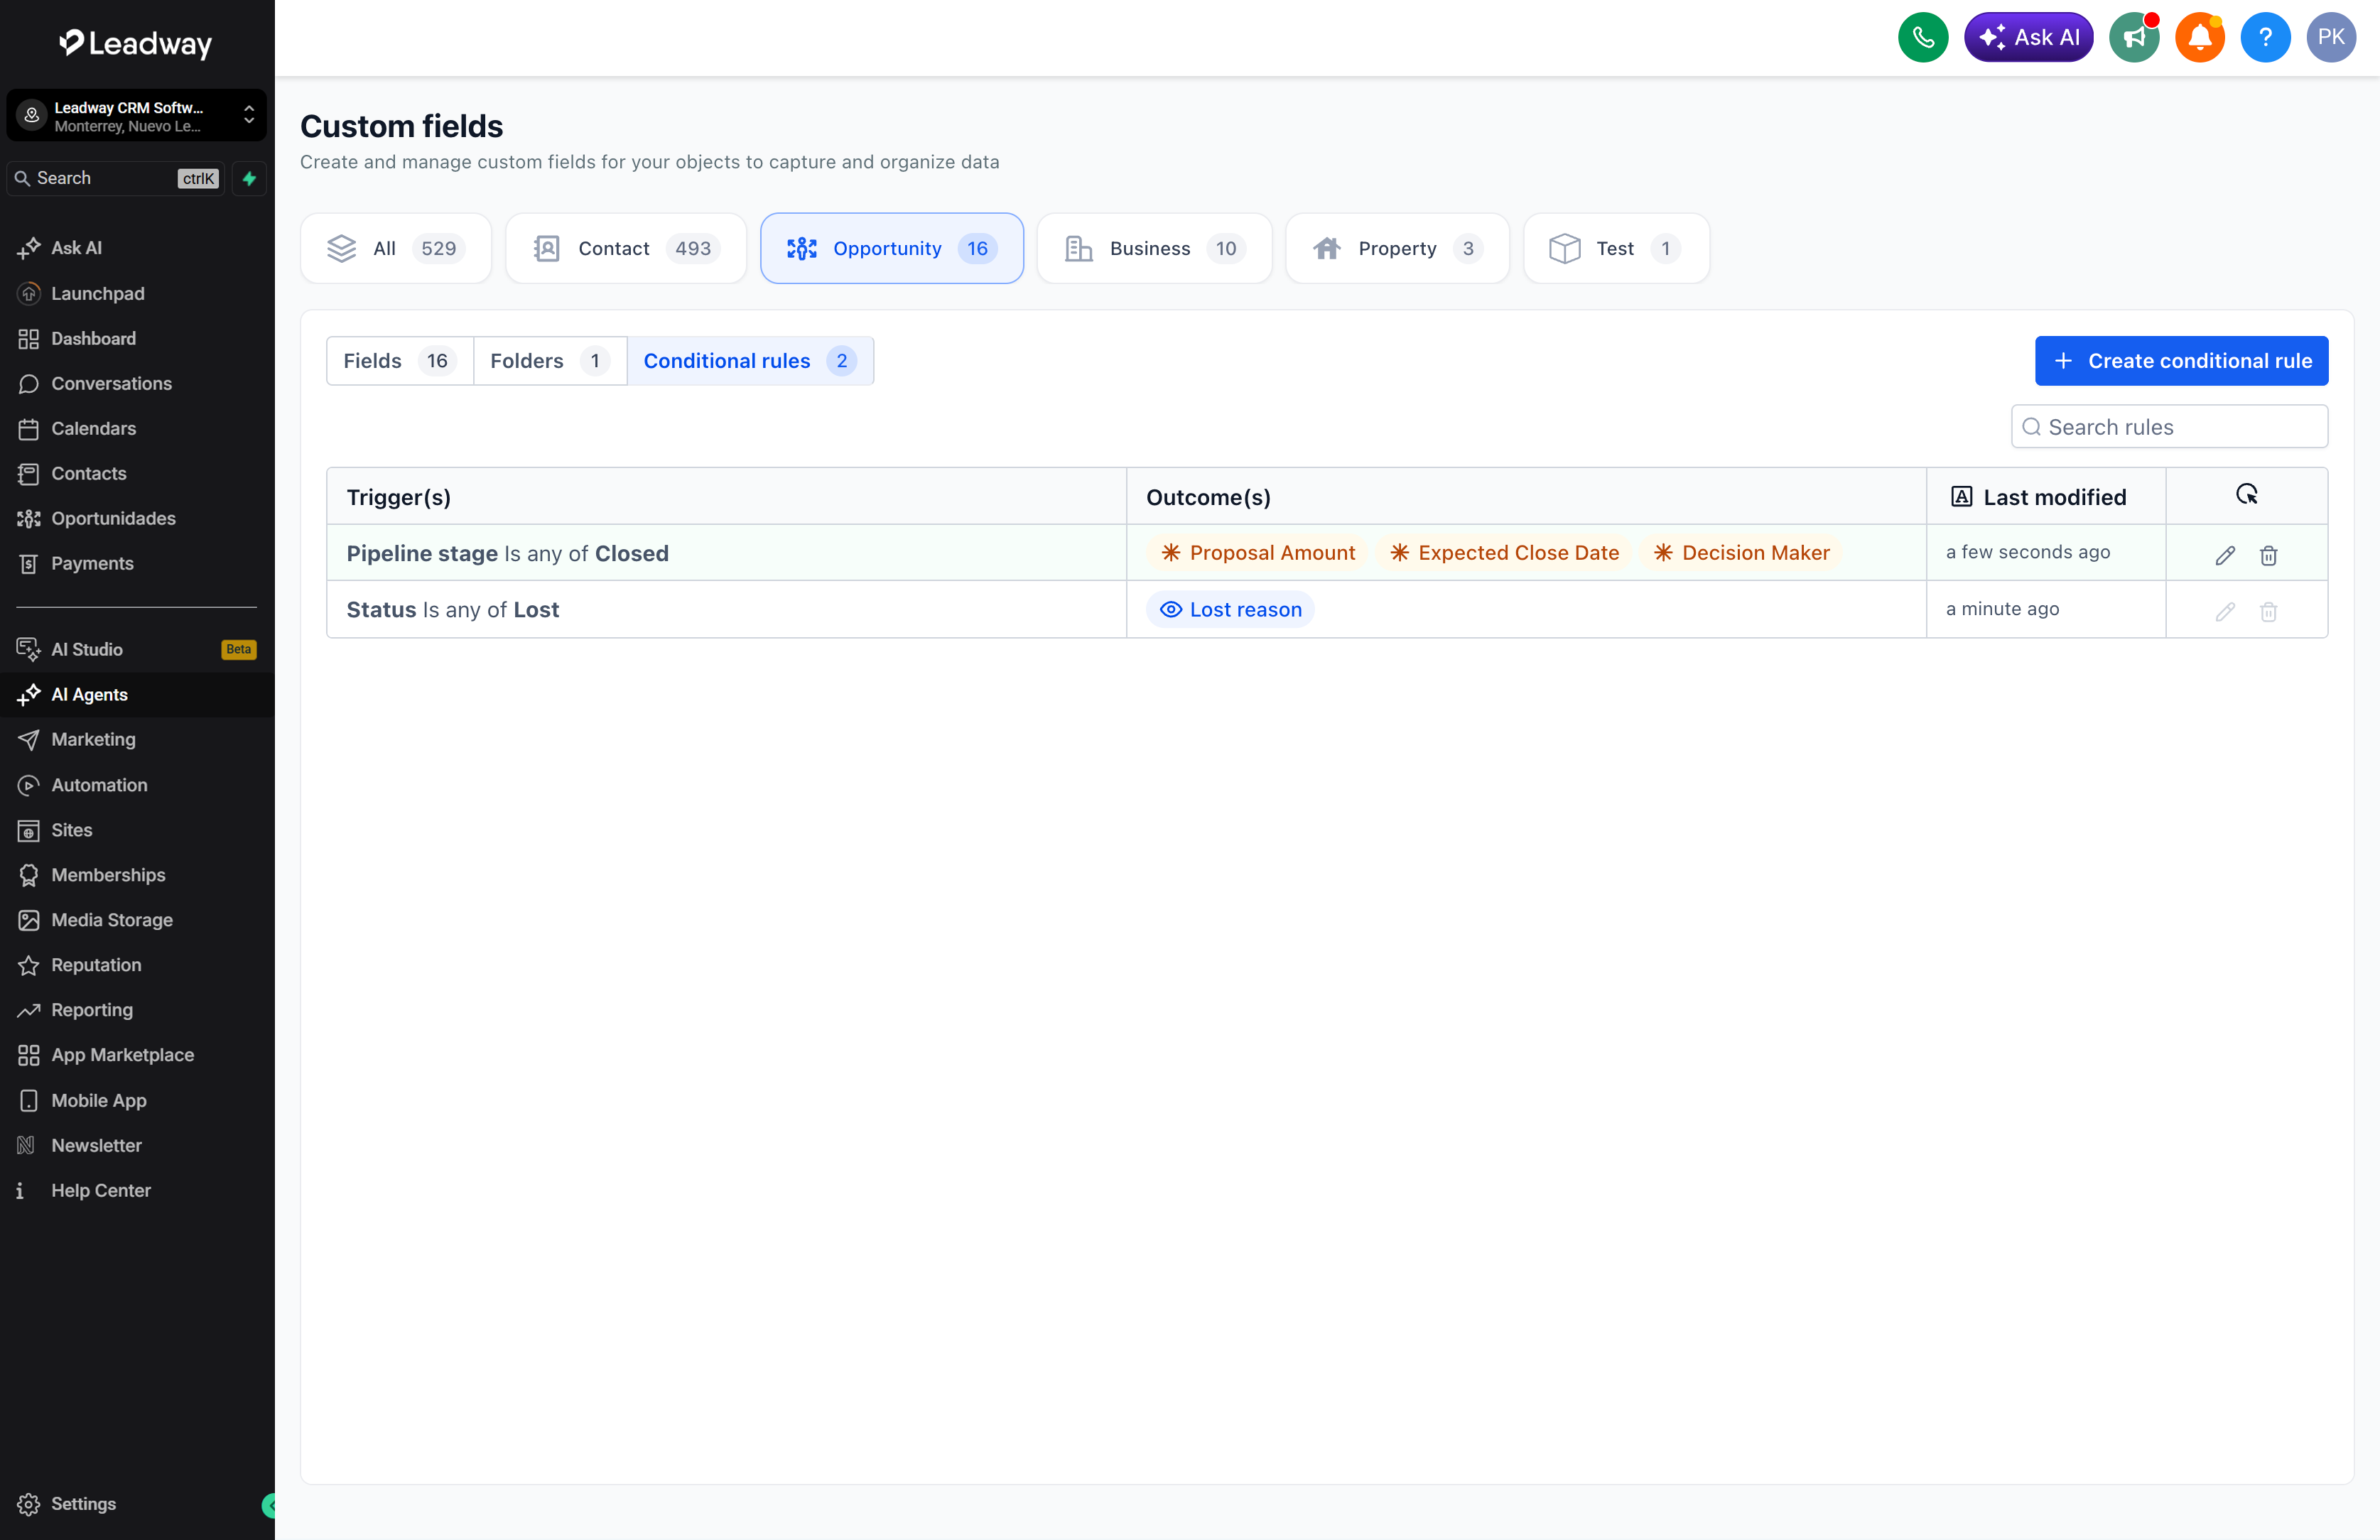Click "Status Is any of Lost" trigger

(x=453, y=610)
